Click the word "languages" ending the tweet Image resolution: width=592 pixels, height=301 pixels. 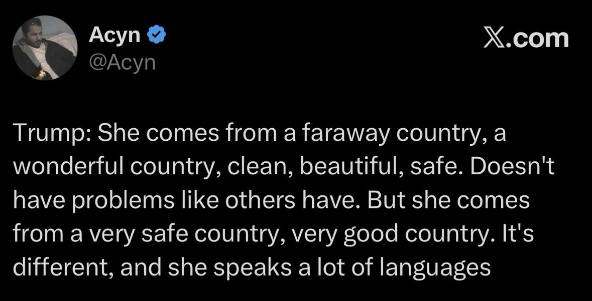434,267
